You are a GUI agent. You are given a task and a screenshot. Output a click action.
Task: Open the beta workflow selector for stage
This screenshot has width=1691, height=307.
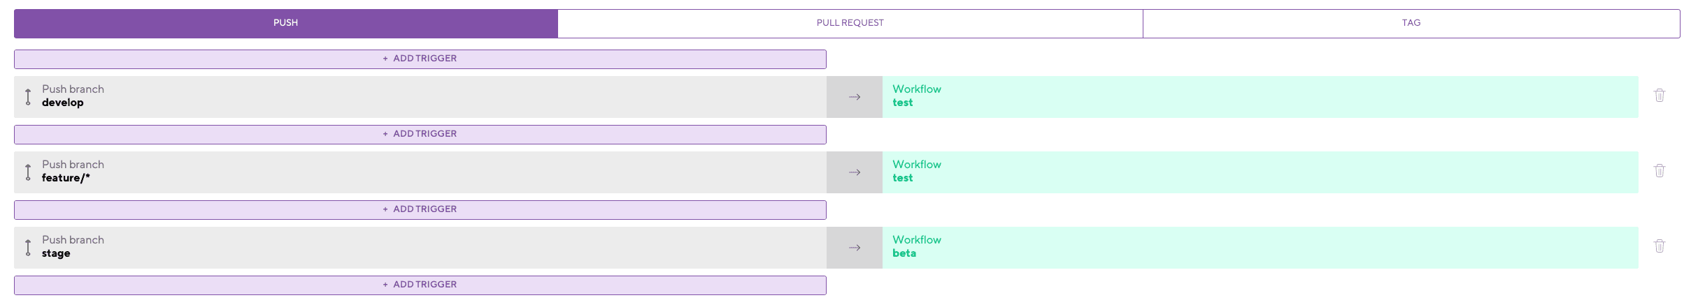1260,248
